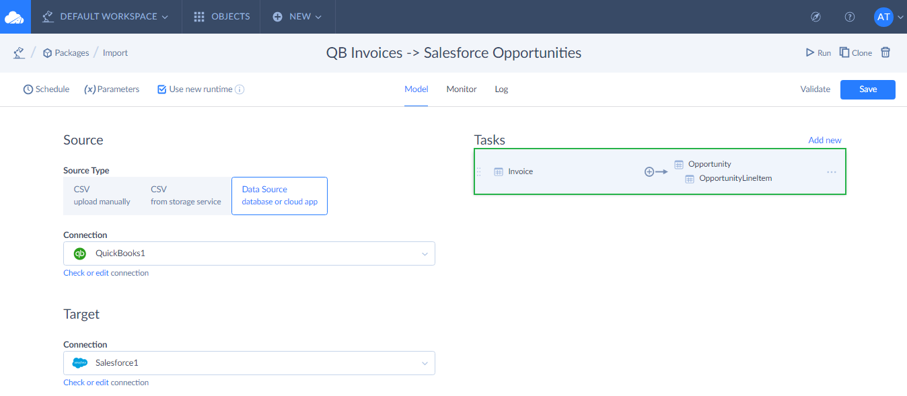Clone this package
Image resolution: width=907 pixels, height=396 pixels.
[x=856, y=52]
